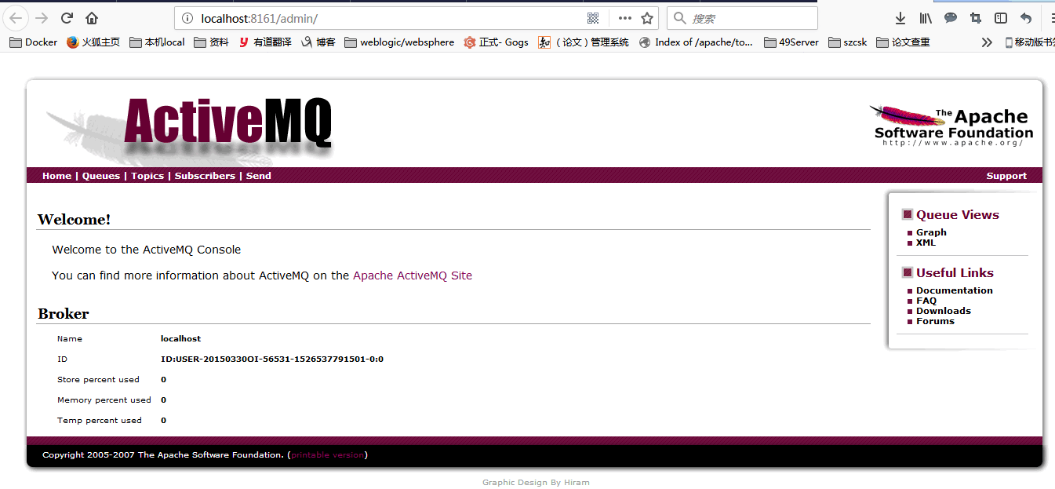The width and height of the screenshot is (1055, 489).
Task: Open the Documentation link
Action: tap(955, 290)
